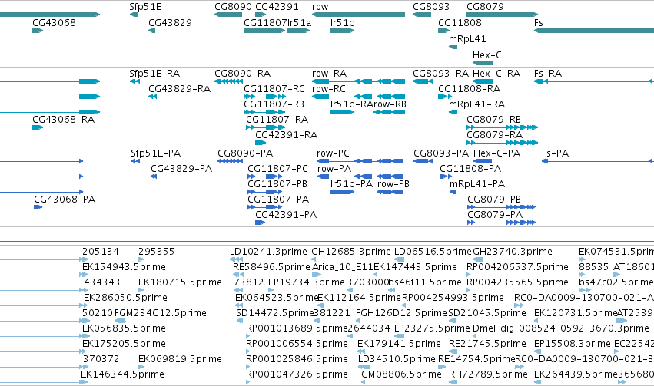Click the CG43829 gene label
654x386 pixels.
[170, 23]
